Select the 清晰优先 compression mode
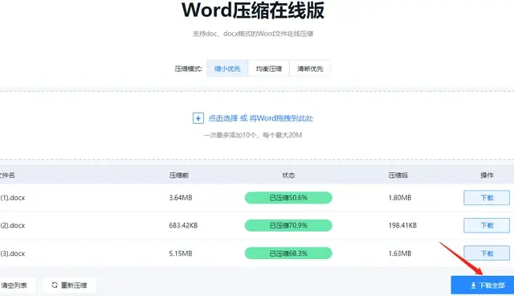Viewport: 514px width, 296px height. [310, 68]
